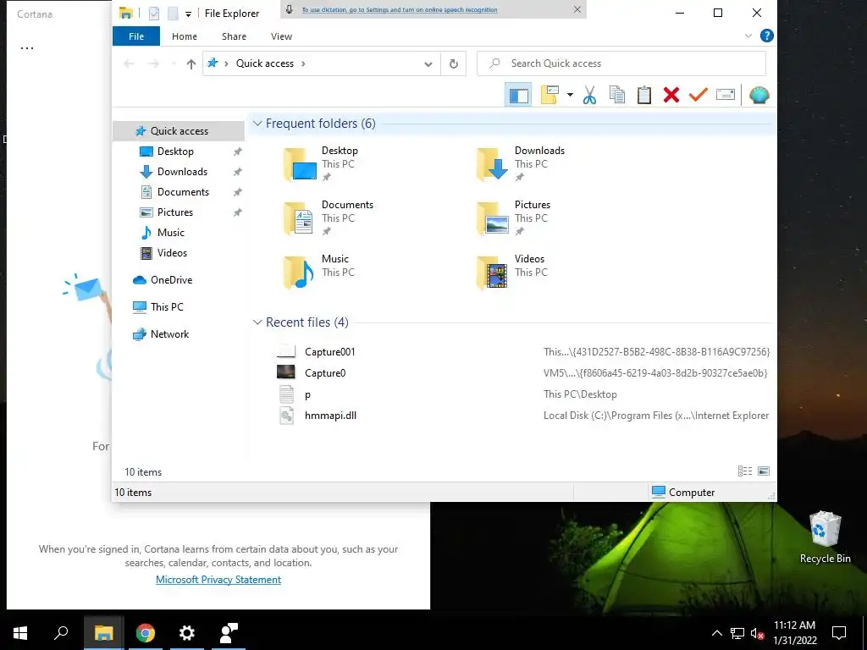Select Documents in navigation pane
The image size is (867, 650).
(183, 192)
